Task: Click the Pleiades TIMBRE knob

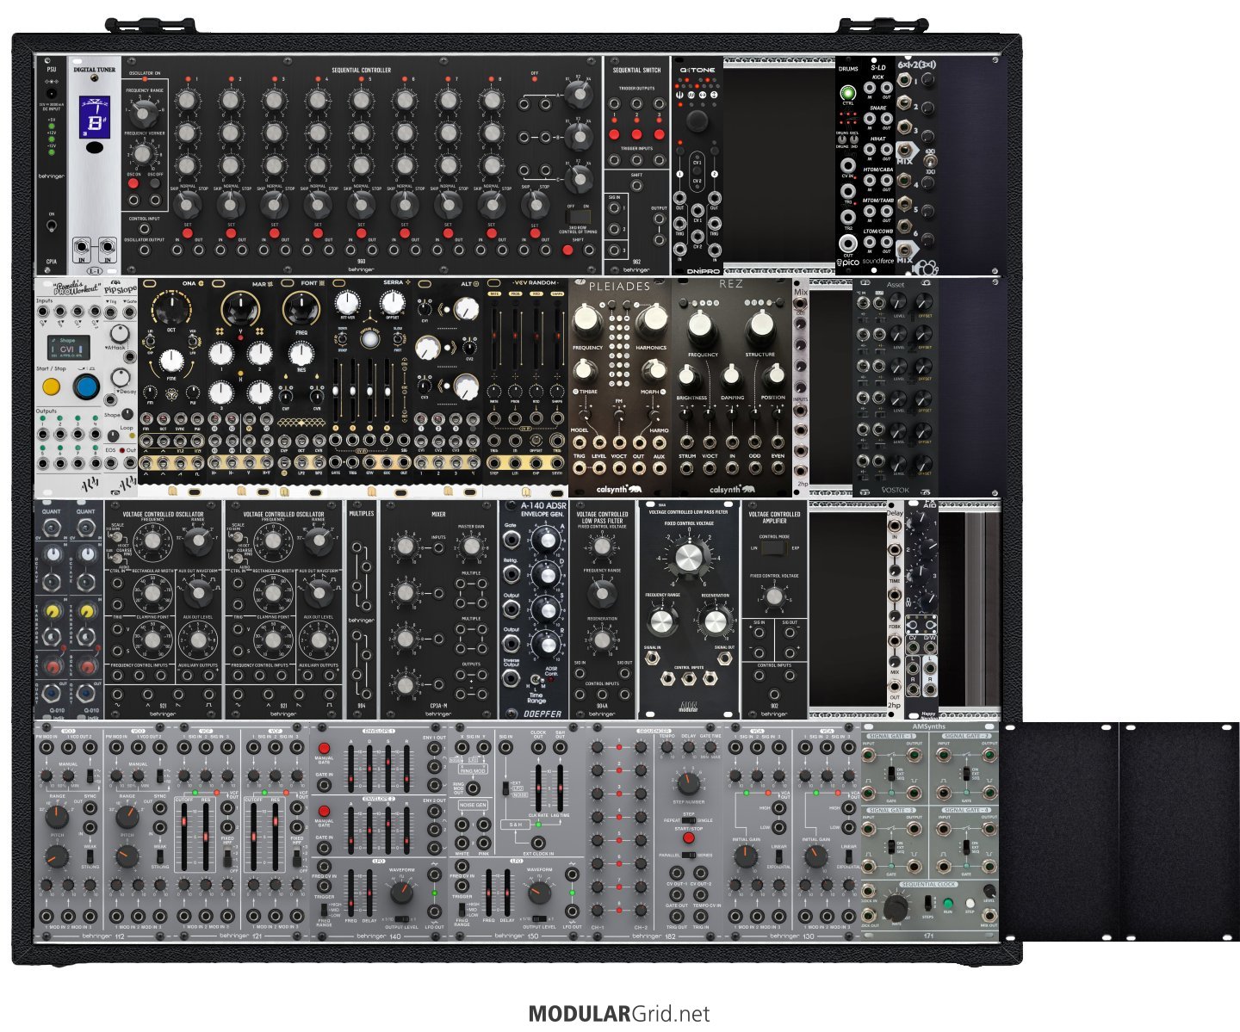Action: pos(586,370)
